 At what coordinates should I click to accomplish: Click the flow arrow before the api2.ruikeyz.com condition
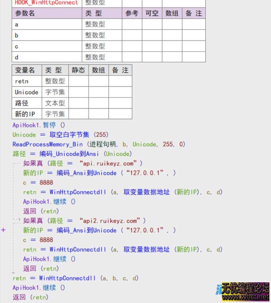pos(17,220)
